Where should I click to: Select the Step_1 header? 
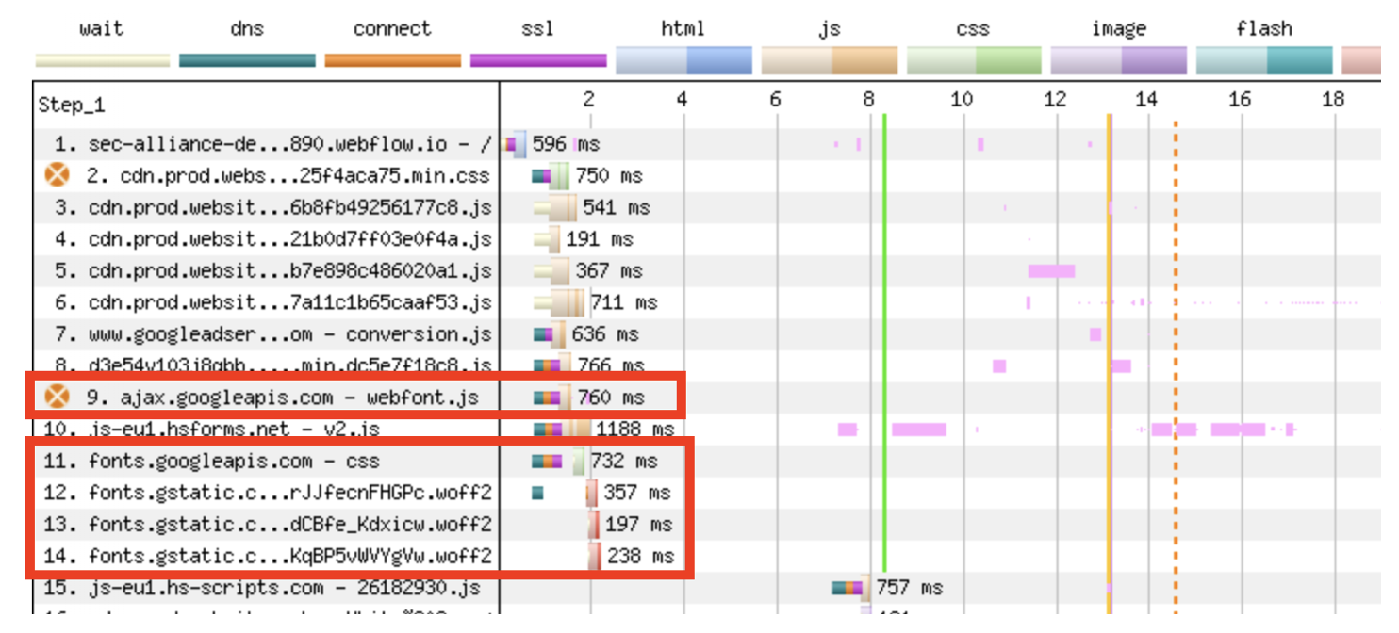[72, 105]
